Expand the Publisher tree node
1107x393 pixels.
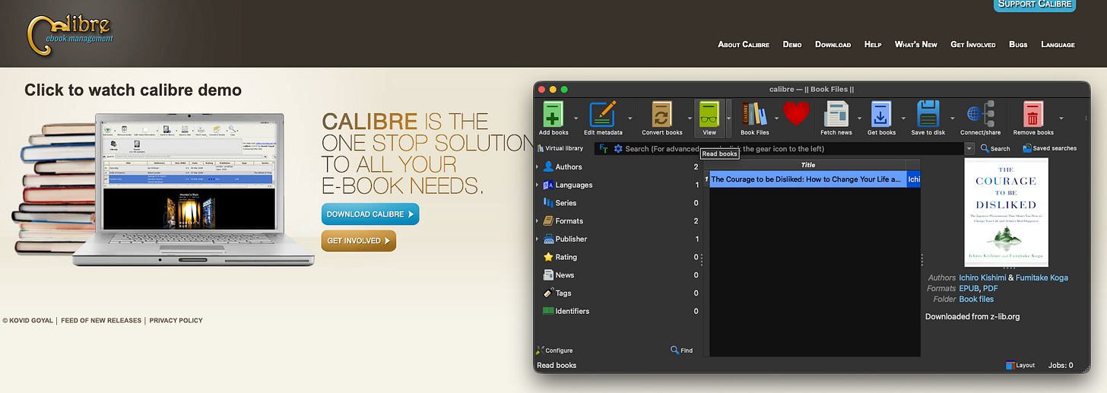(x=538, y=239)
